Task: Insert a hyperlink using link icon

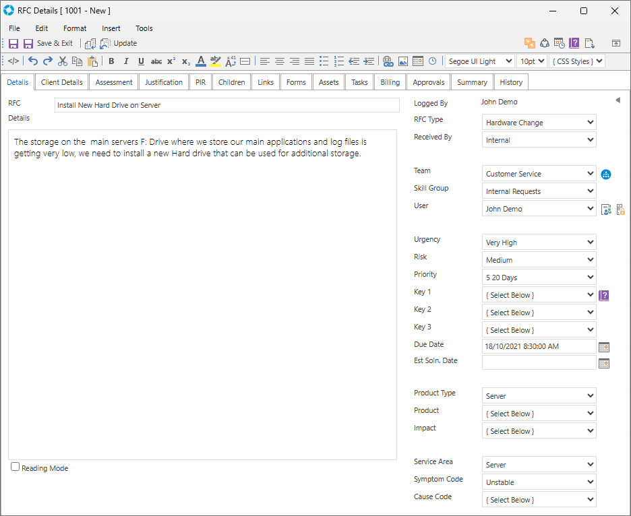Action: [388, 61]
